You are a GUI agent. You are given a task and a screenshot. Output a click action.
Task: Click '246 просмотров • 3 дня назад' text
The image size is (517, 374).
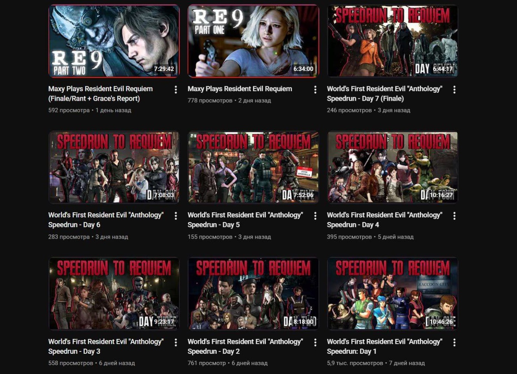click(369, 110)
